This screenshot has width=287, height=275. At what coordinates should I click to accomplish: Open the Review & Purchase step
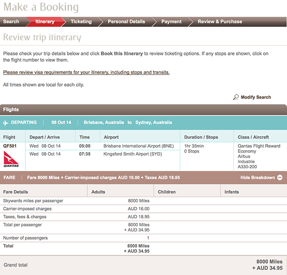220,22
